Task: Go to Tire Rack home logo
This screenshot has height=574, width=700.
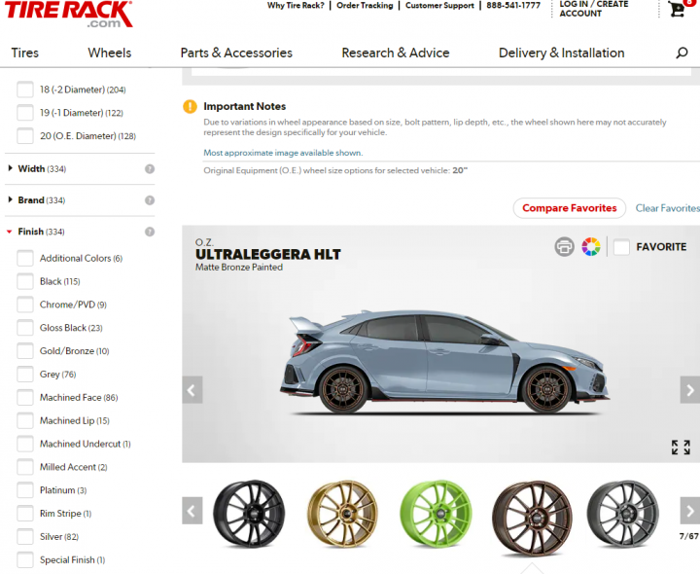Action: [69, 15]
